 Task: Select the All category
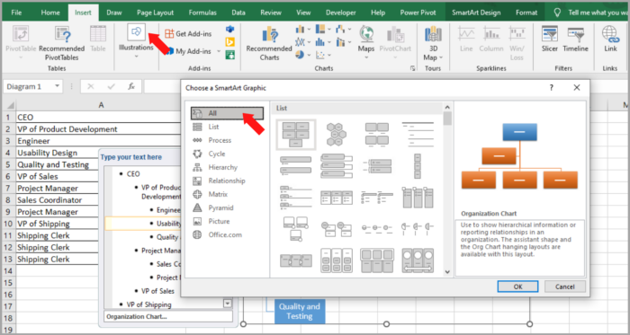pyautogui.click(x=228, y=113)
